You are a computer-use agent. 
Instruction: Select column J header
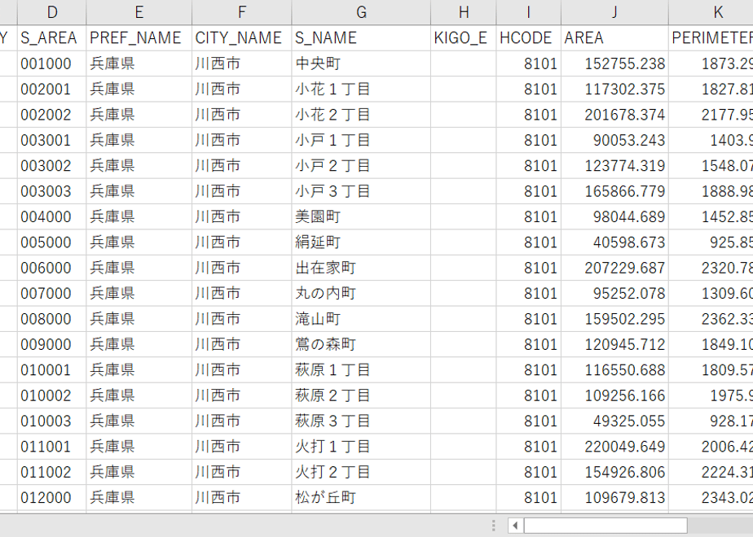pos(614,12)
